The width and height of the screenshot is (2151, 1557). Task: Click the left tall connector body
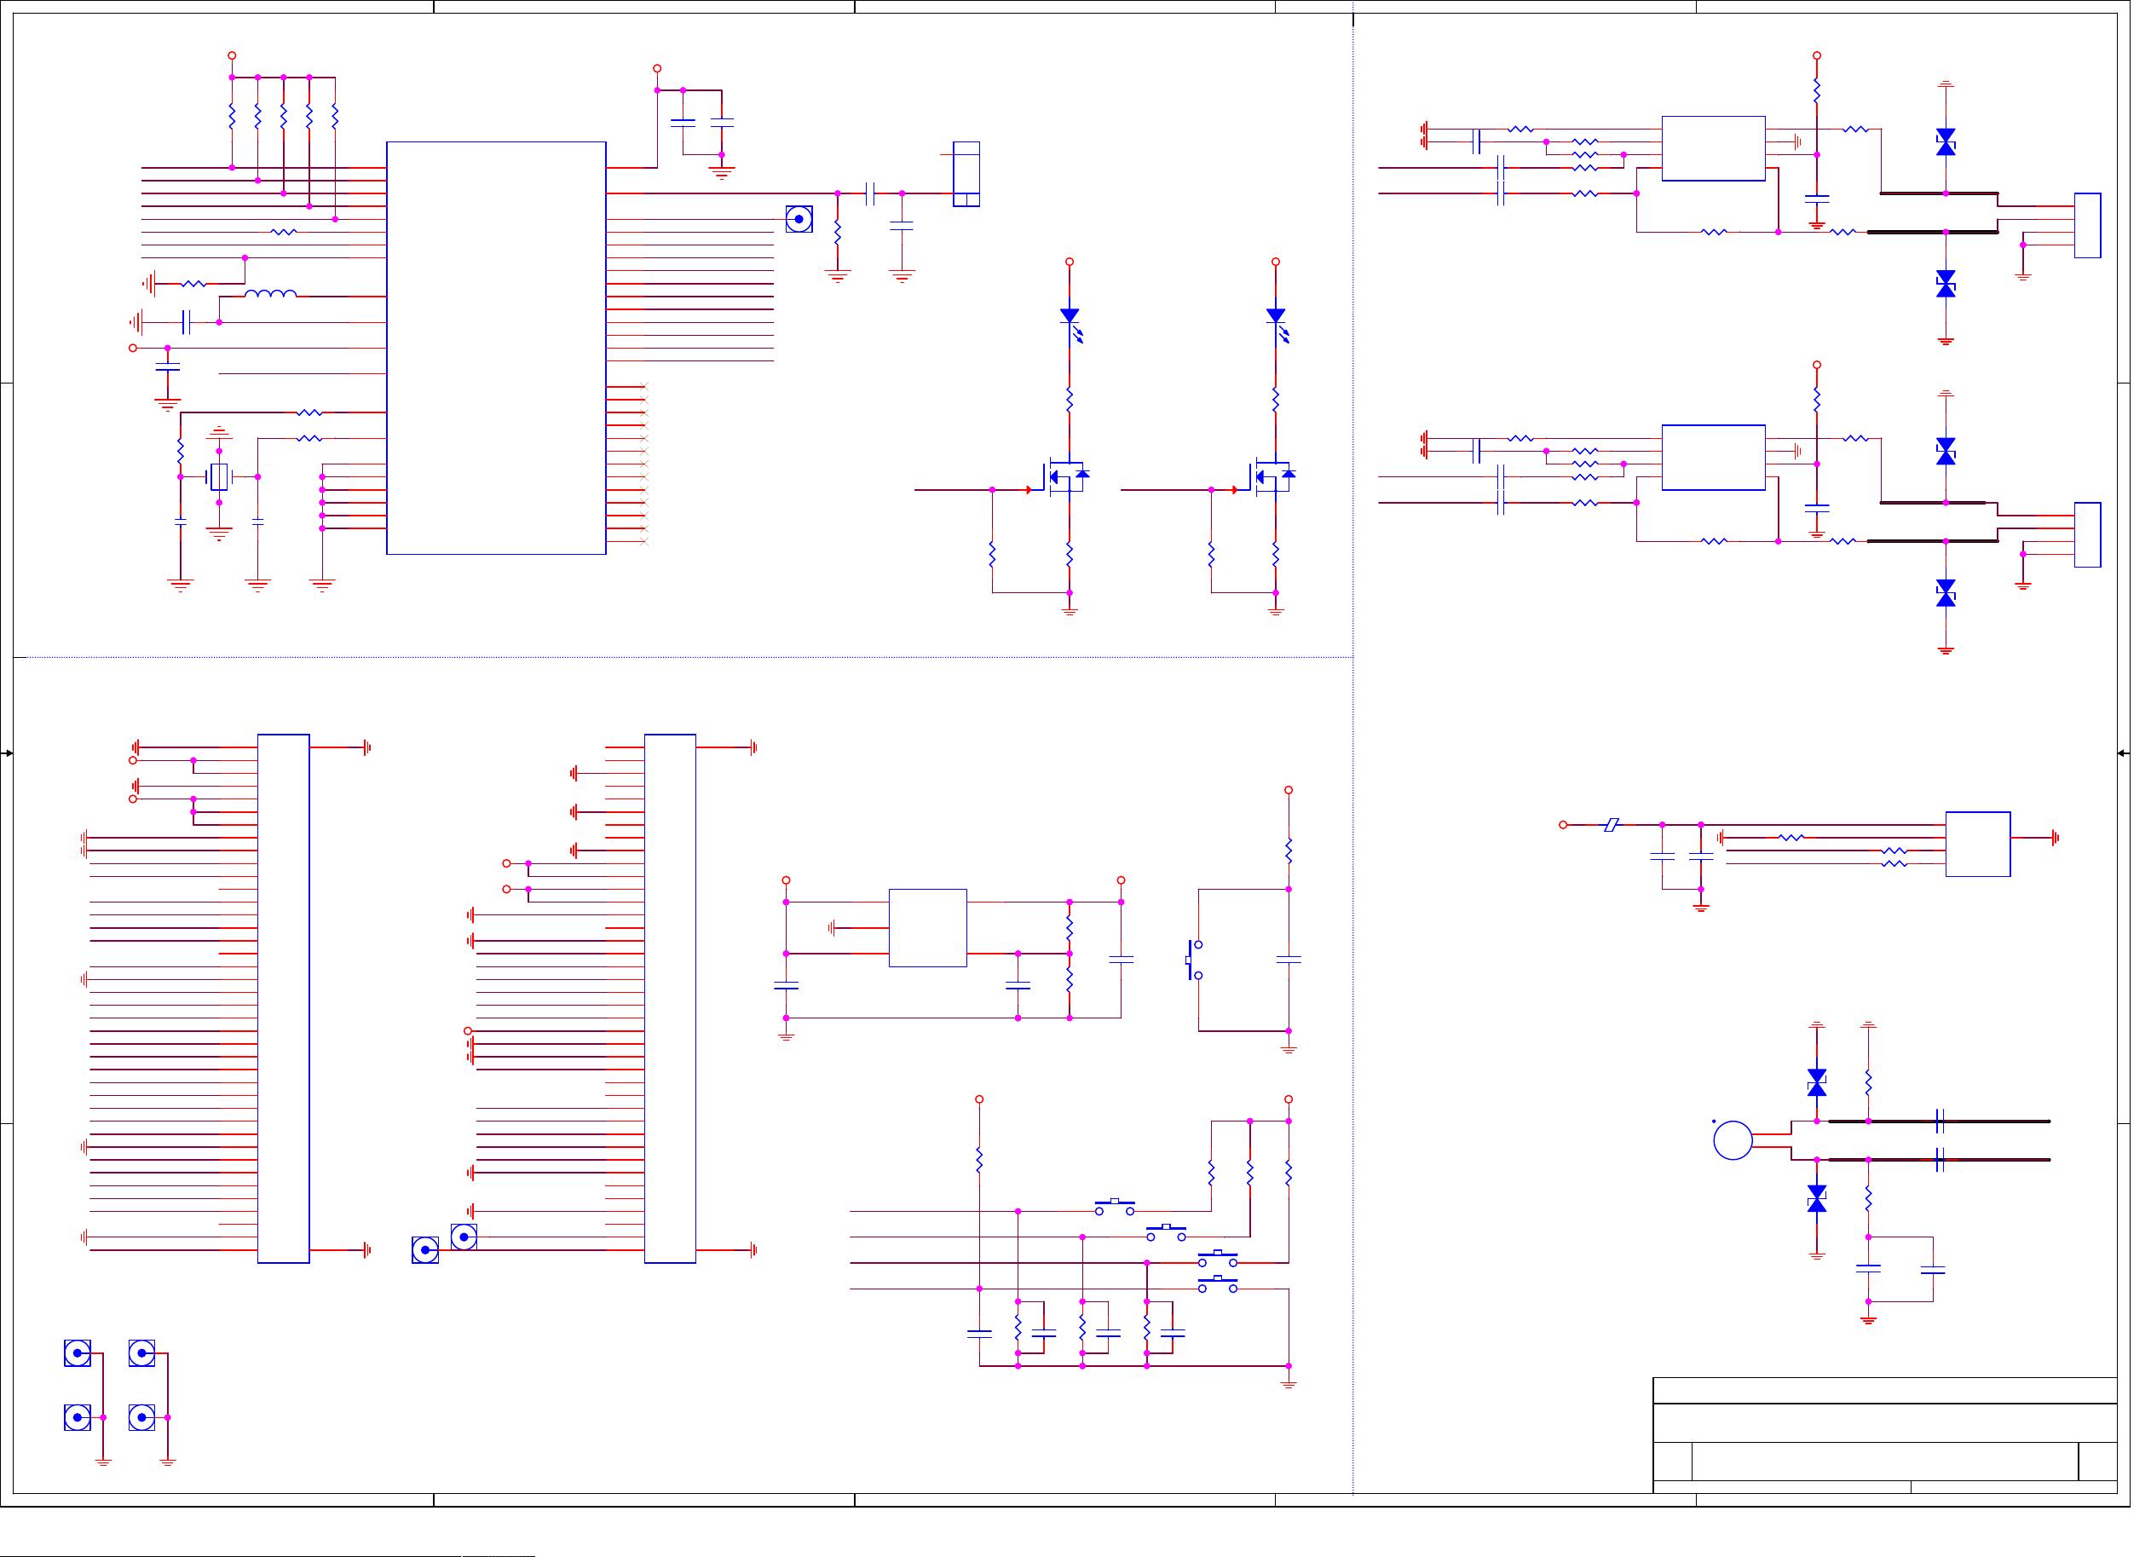pos(284,998)
